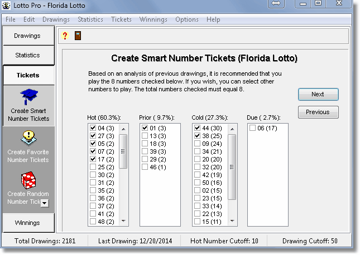
Task: Enable prior number 13 checkbox
Action: point(145,136)
